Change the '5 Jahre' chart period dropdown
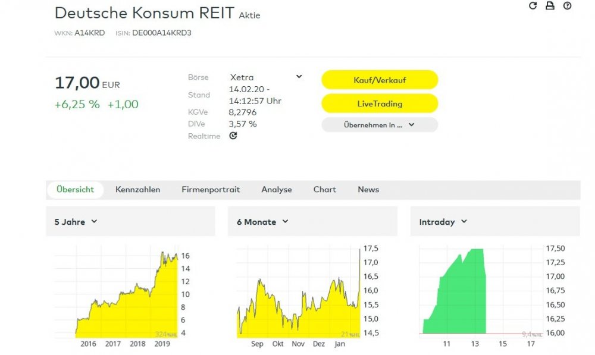This screenshot has height=355, width=595. click(74, 221)
